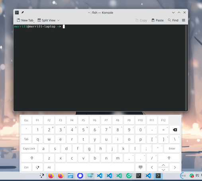
Task: Tap the number 7 key
Action: click(x=106, y=130)
